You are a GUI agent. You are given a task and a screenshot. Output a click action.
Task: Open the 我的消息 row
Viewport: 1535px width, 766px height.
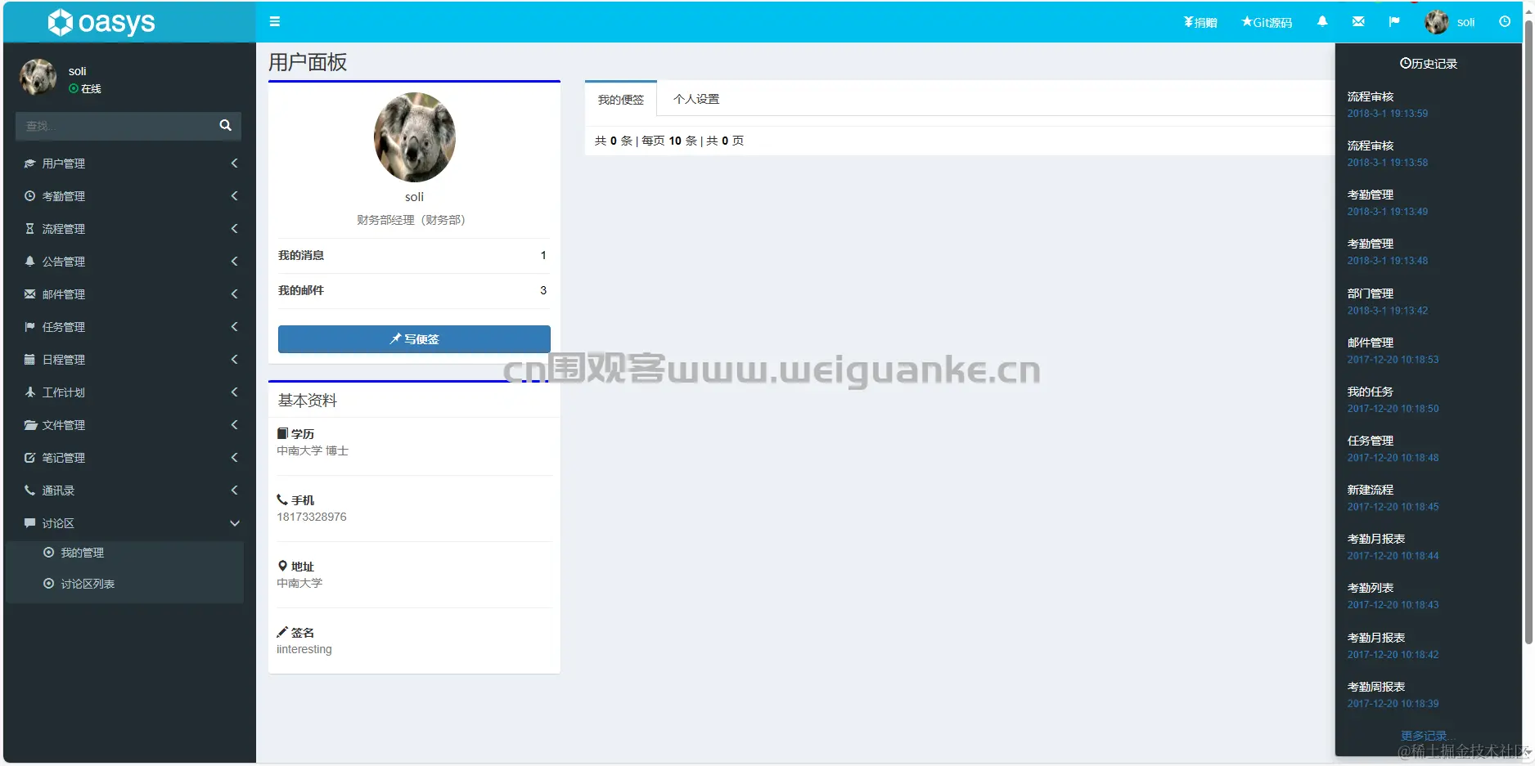point(414,255)
